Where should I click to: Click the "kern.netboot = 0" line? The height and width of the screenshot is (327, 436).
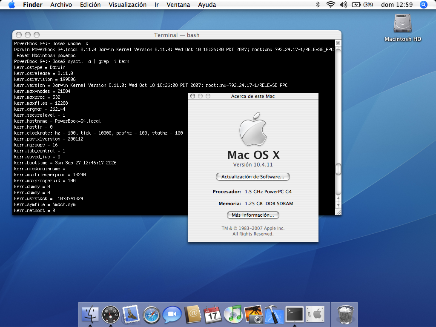coord(35,210)
